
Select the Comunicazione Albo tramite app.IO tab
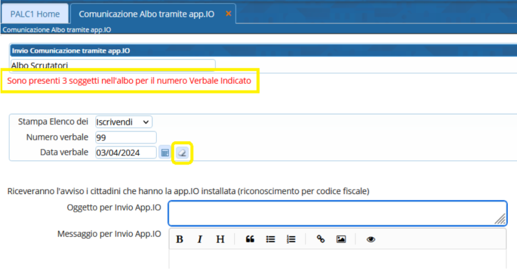tap(146, 14)
